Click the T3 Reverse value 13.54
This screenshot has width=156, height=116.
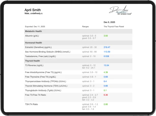106,65
